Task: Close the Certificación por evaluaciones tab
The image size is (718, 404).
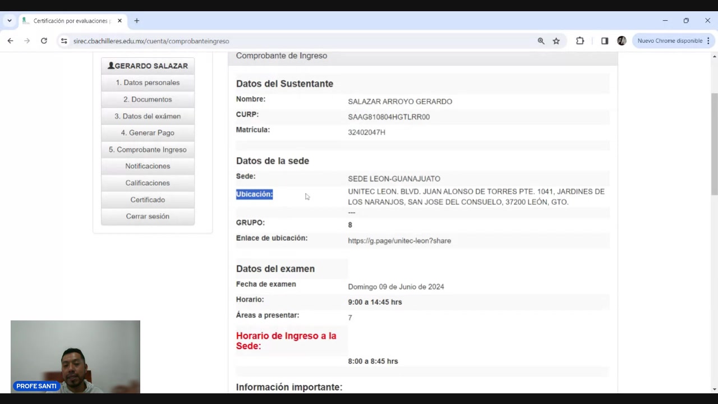Action: click(119, 21)
